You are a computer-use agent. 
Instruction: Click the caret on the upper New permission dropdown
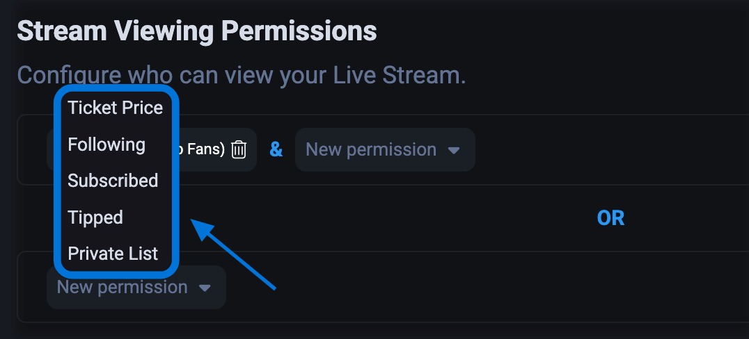tap(454, 150)
